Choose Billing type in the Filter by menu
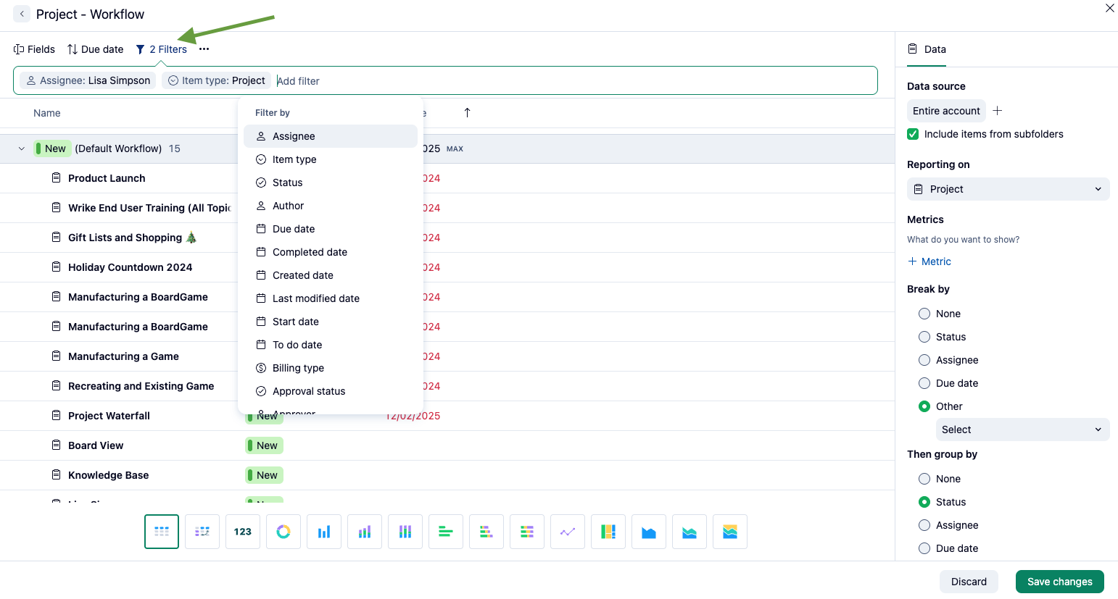1118x599 pixels. [331, 368]
